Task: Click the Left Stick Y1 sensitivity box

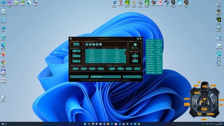Action: (x=84, y=69)
